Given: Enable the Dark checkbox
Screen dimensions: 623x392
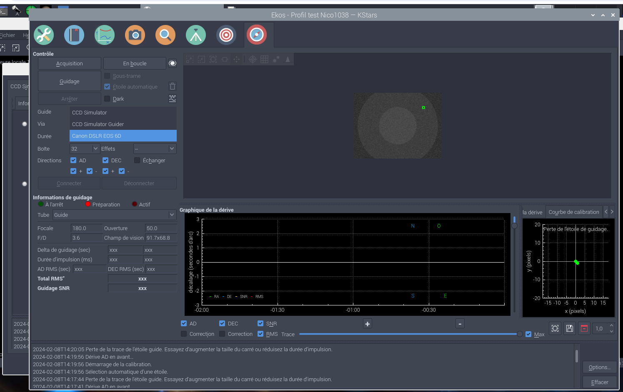Looking at the screenshot, I should (108, 99).
